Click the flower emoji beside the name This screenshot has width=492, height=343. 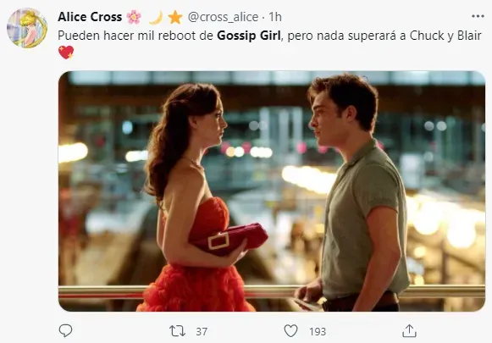[134, 17]
